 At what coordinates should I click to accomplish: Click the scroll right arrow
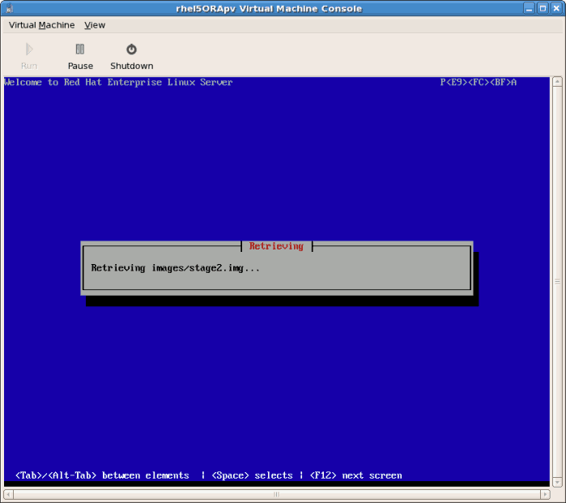pos(545,494)
